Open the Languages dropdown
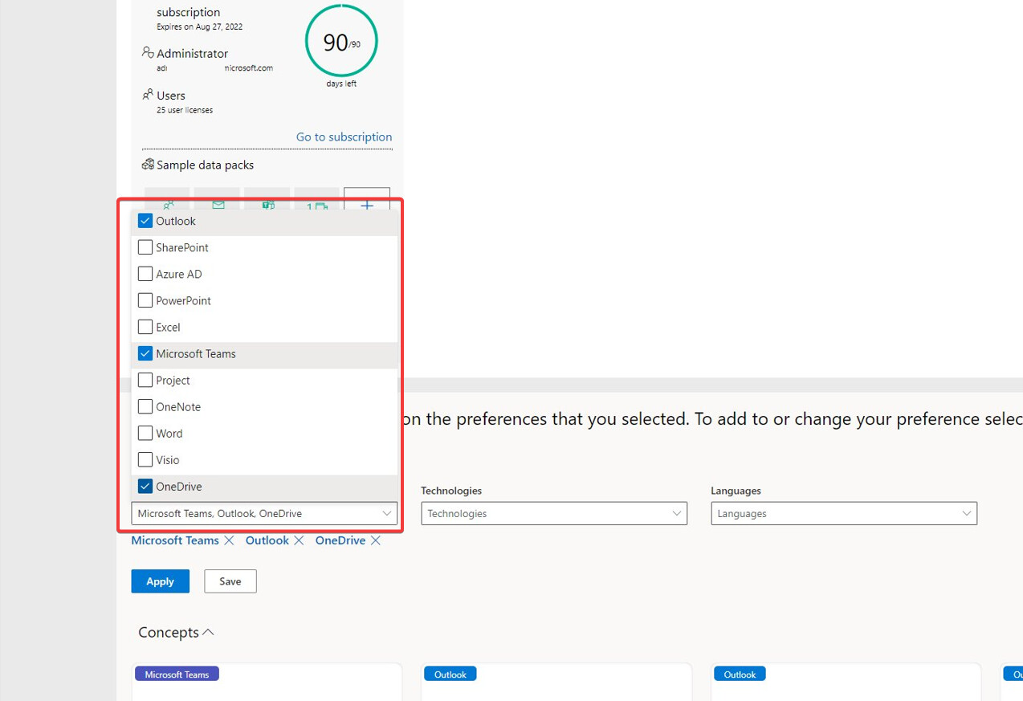1023x701 pixels. [844, 513]
